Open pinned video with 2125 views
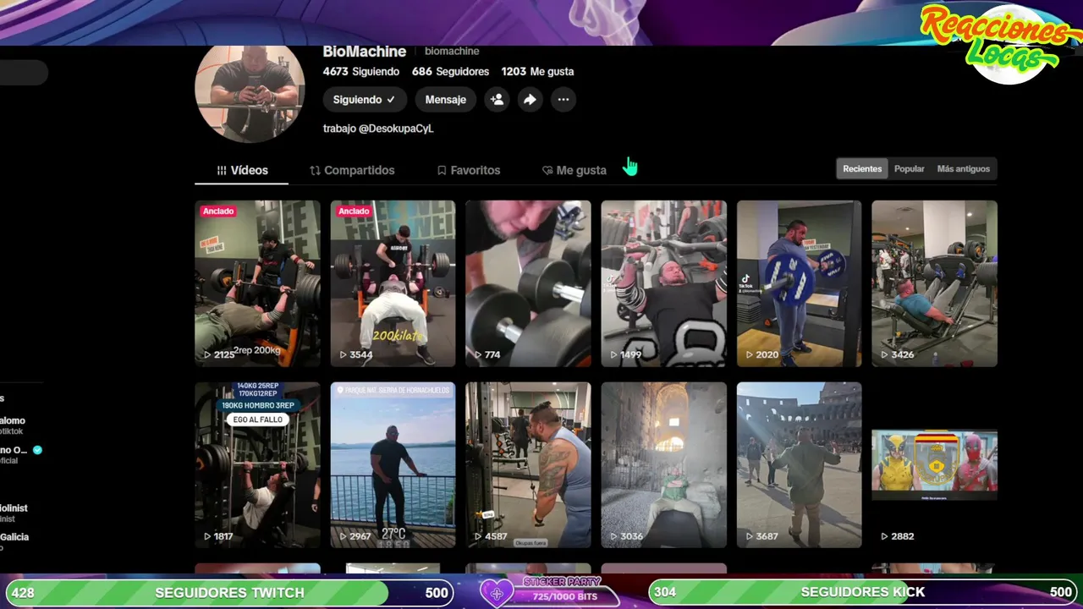 [257, 283]
